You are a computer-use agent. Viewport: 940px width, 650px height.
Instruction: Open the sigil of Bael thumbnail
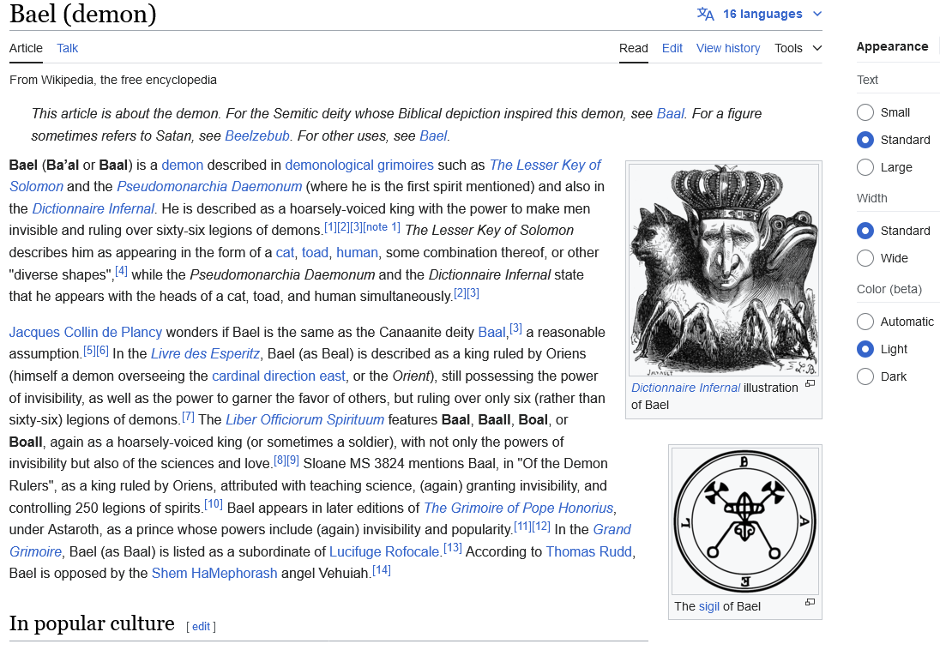(x=745, y=521)
